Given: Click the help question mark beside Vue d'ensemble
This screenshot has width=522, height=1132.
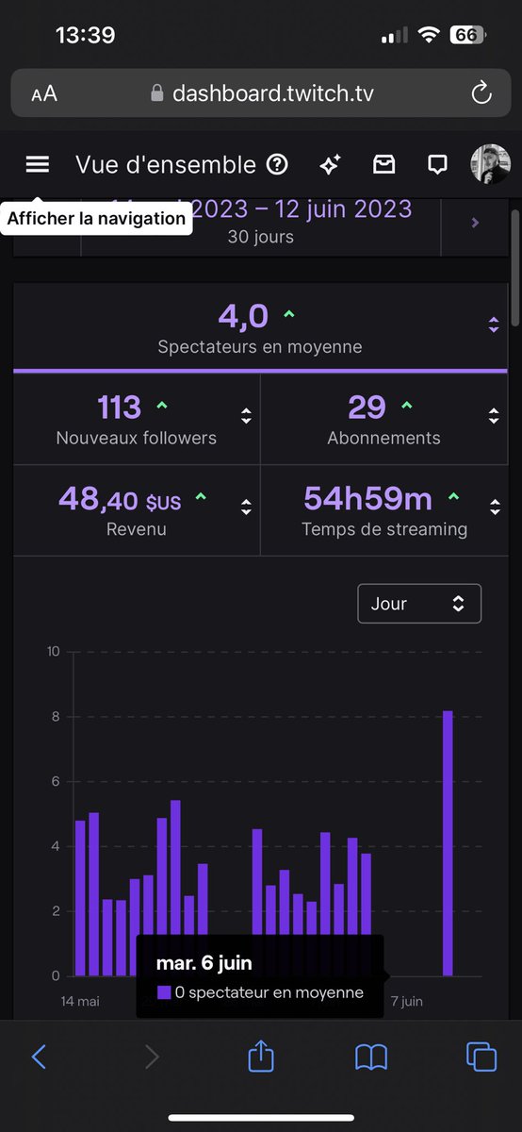Looking at the screenshot, I should tap(277, 165).
